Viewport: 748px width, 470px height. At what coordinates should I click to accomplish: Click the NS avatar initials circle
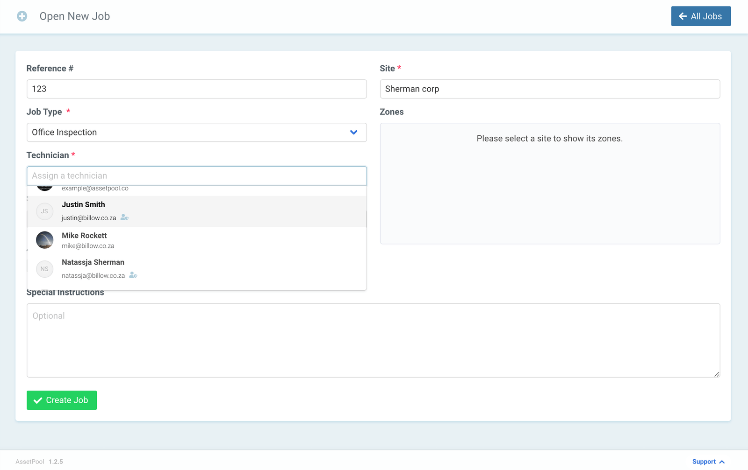tap(44, 269)
